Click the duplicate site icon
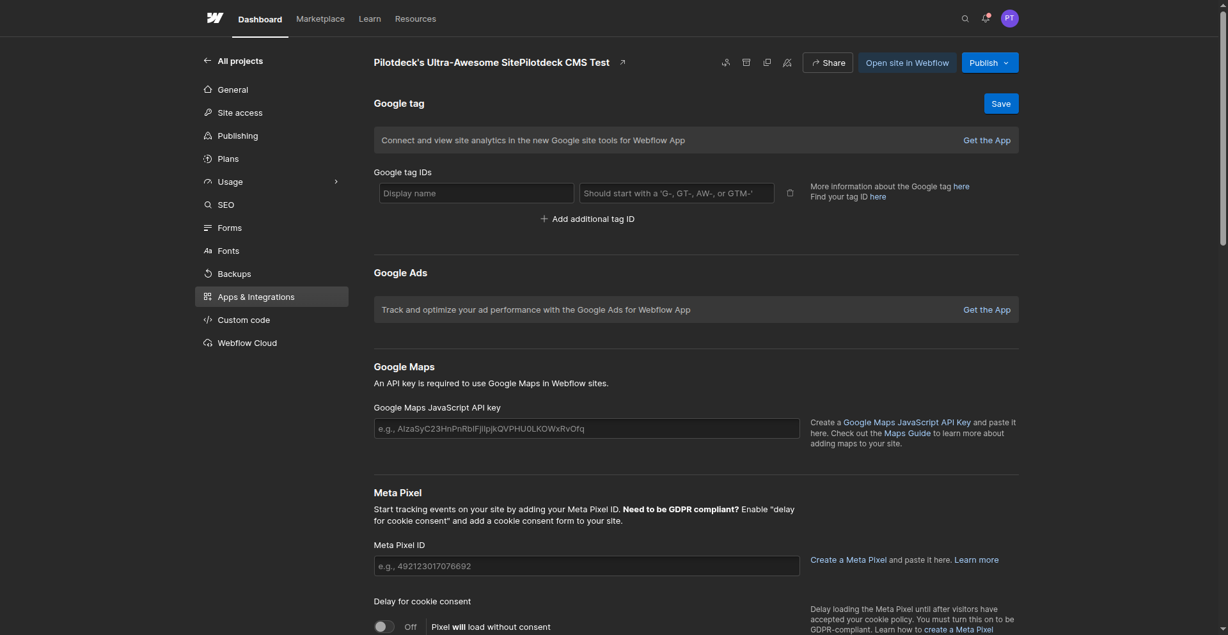The height and width of the screenshot is (635, 1228). click(767, 63)
